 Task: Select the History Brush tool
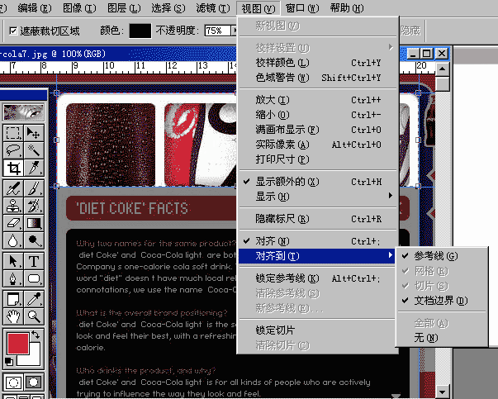(x=34, y=206)
